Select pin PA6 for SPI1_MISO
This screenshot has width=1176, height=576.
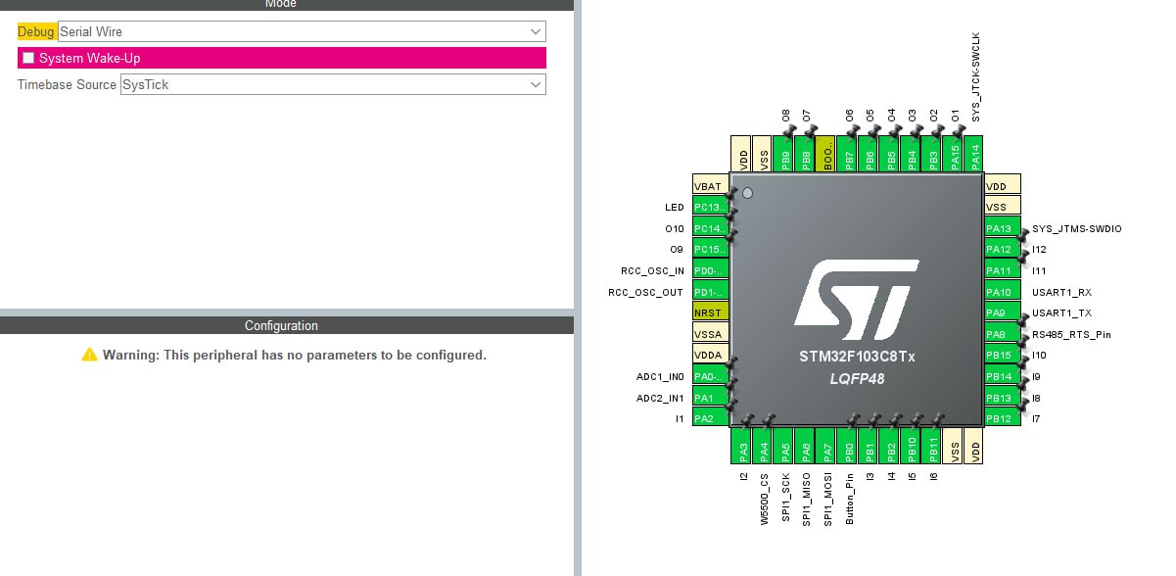tap(805, 446)
